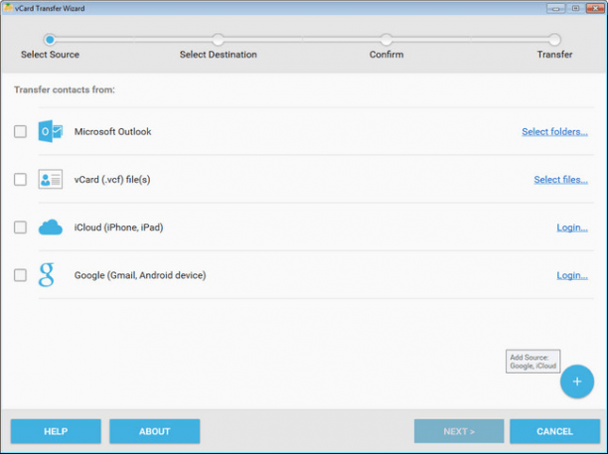Minimize the vCard Transfer Wizard window
This screenshot has height=454, width=608.
555,8
